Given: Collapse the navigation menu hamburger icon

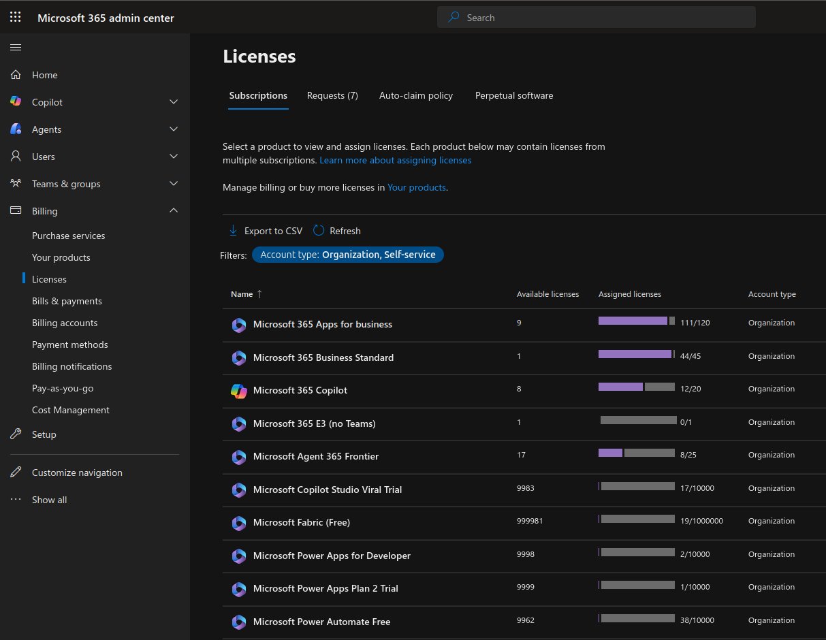Looking at the screenshot, I should tap(16, 47).
